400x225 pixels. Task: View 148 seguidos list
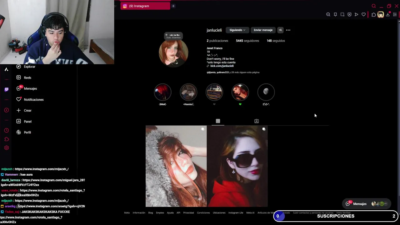pos(276,41)
